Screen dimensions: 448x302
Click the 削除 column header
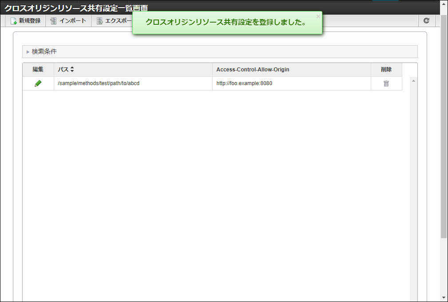pyautogui.click(x=386, y=69)
